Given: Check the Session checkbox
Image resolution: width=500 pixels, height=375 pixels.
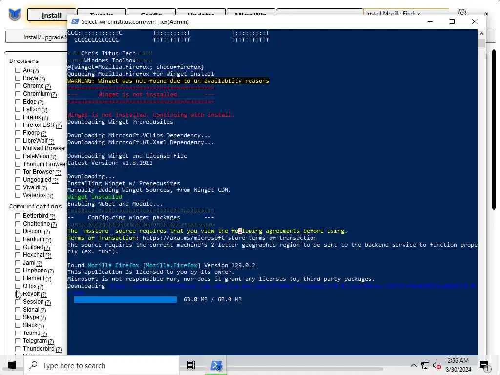Looking at the screenshot, I should pyautogui.click(x=18, y=302).
